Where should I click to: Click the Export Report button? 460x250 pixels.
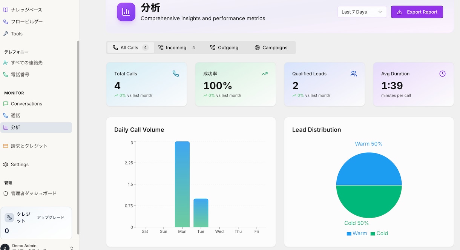[x=417, y=12]
